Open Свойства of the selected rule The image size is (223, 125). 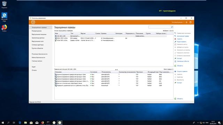179,77
